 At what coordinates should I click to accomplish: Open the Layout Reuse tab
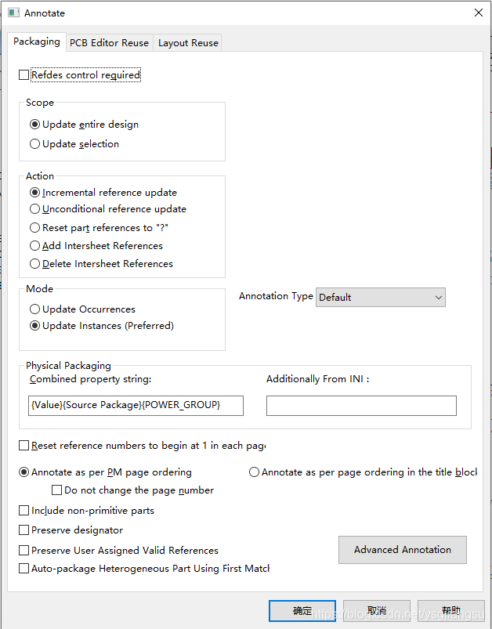[x=188, y=43]
